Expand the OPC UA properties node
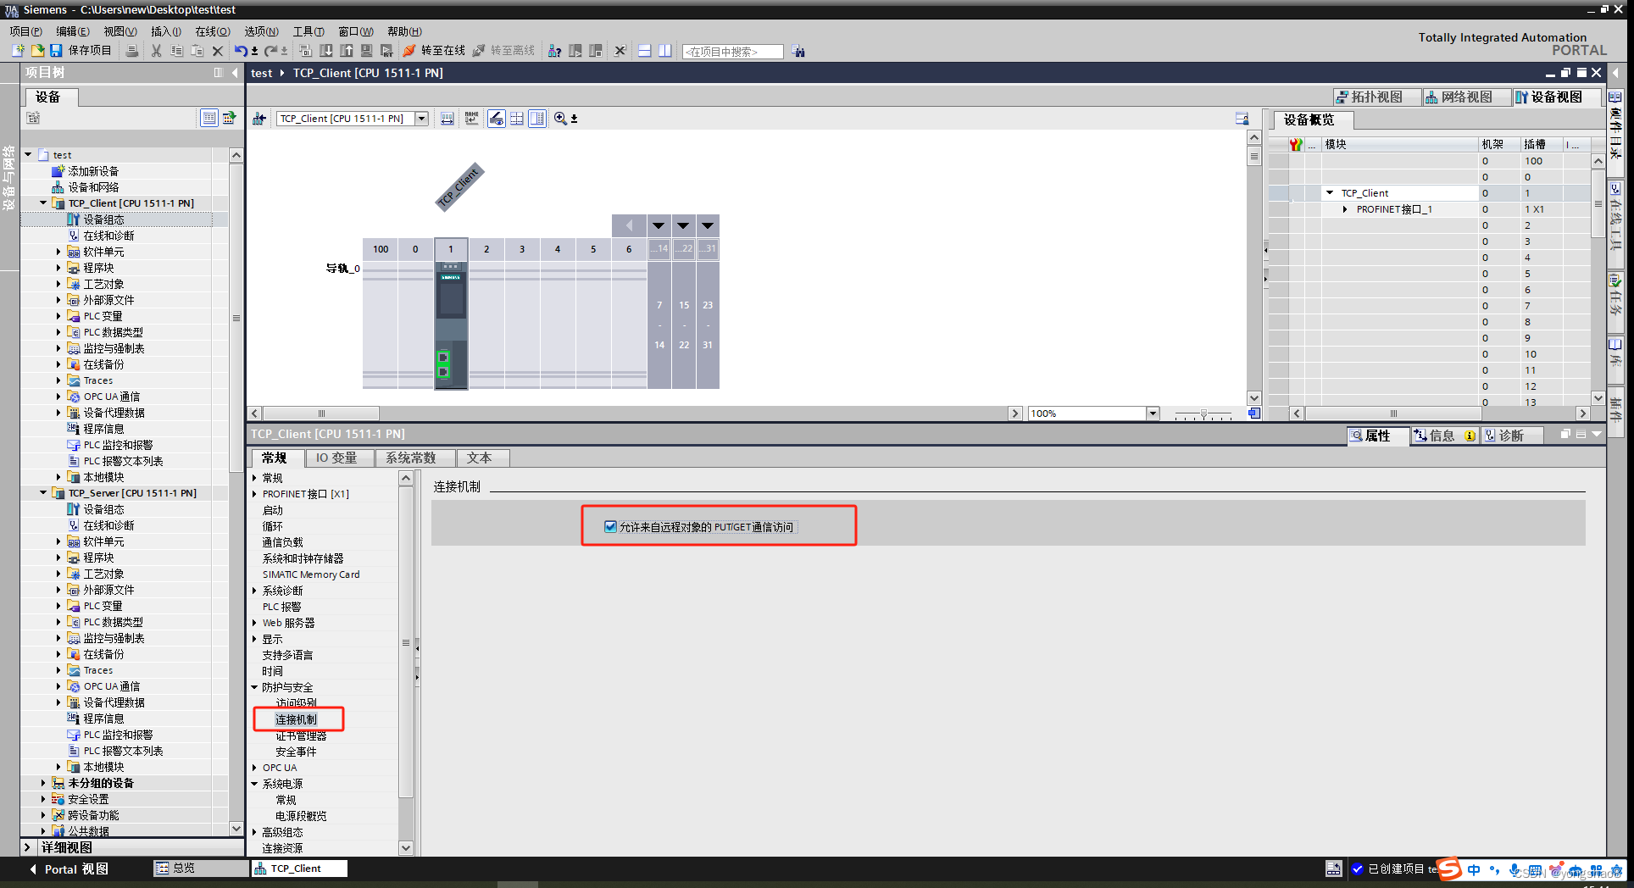Image resolution: width=1634 pixels, height=888 pixels. click(254, 768)
